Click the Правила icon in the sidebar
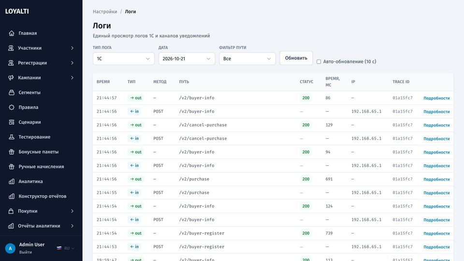Screen dimensions: 464x261 pos(12,107)
